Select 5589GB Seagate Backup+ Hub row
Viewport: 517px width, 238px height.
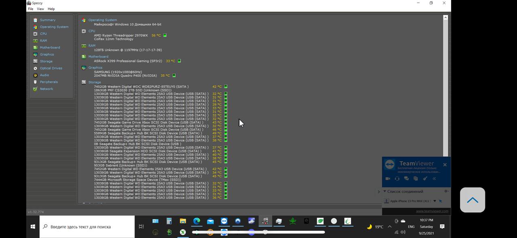(148, 133)
